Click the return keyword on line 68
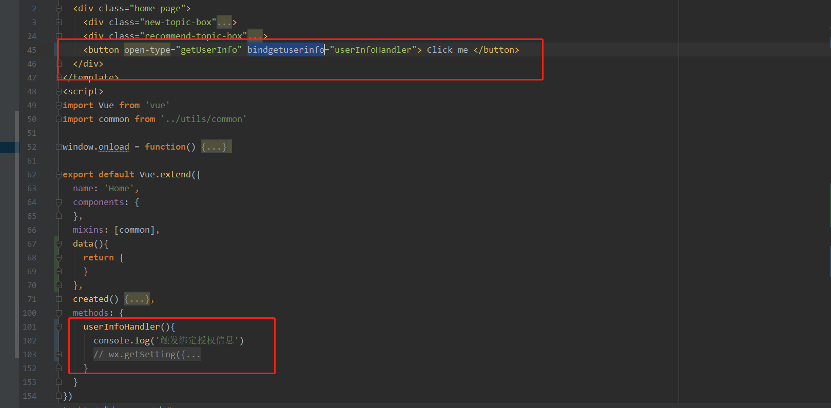 [x=99, y=257]
